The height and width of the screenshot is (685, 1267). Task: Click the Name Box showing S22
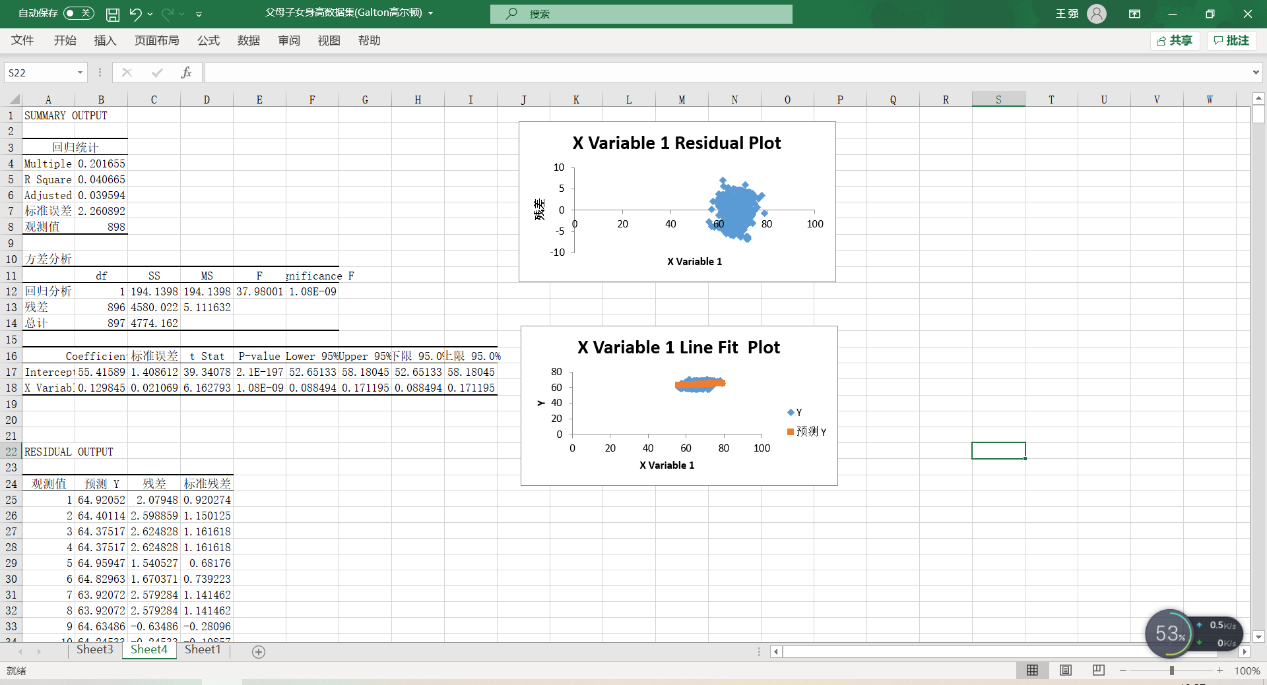tap(39, 73)
